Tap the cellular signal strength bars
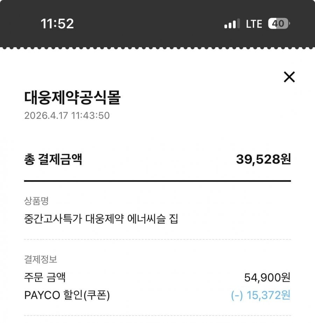Screen dimensions: 315x323 pyautogui.click(x=232, y=24)
